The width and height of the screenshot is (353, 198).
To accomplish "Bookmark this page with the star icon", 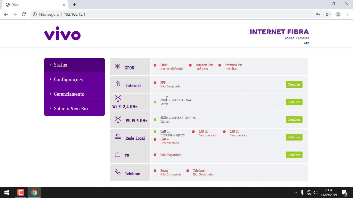I will (x=327, y=14).
